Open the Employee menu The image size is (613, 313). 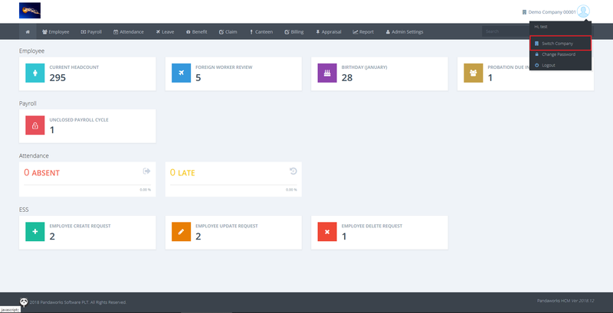(56, 32)
